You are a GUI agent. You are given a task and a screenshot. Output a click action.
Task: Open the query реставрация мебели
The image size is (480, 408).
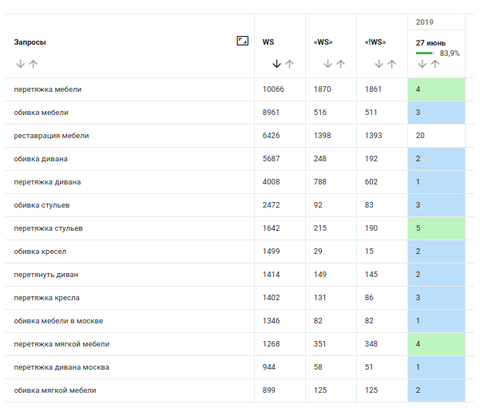coord(51,136)
